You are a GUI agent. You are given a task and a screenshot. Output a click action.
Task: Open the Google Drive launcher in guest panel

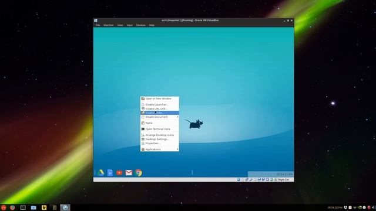(101, 172)
